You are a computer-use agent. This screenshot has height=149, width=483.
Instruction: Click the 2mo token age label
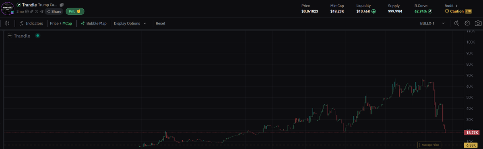coord(20,12)
